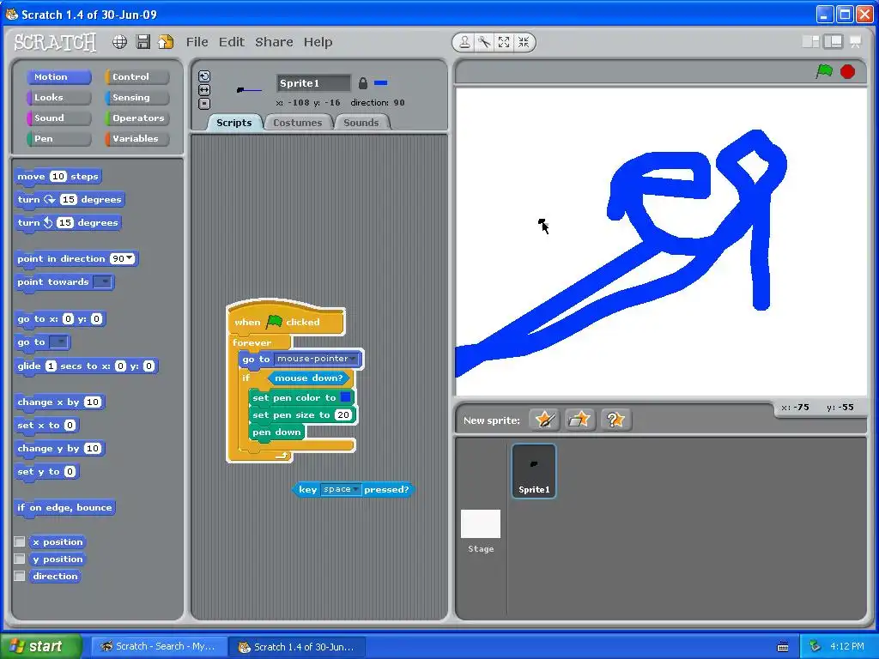Enable the x position checkbox
The image size is (879, 659).
click(20, 542)
